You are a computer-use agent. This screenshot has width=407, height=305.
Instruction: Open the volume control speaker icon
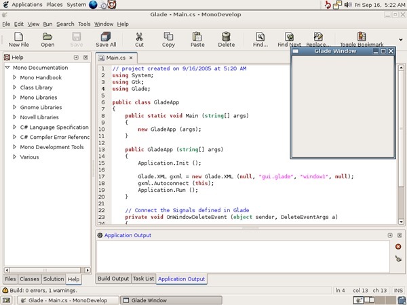click(x=348, y=5)
